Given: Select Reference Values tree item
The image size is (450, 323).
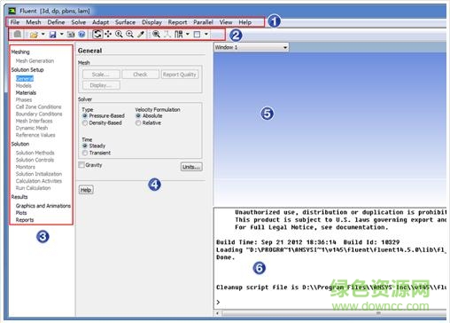Looking at the screenshot, I should 35,135.
